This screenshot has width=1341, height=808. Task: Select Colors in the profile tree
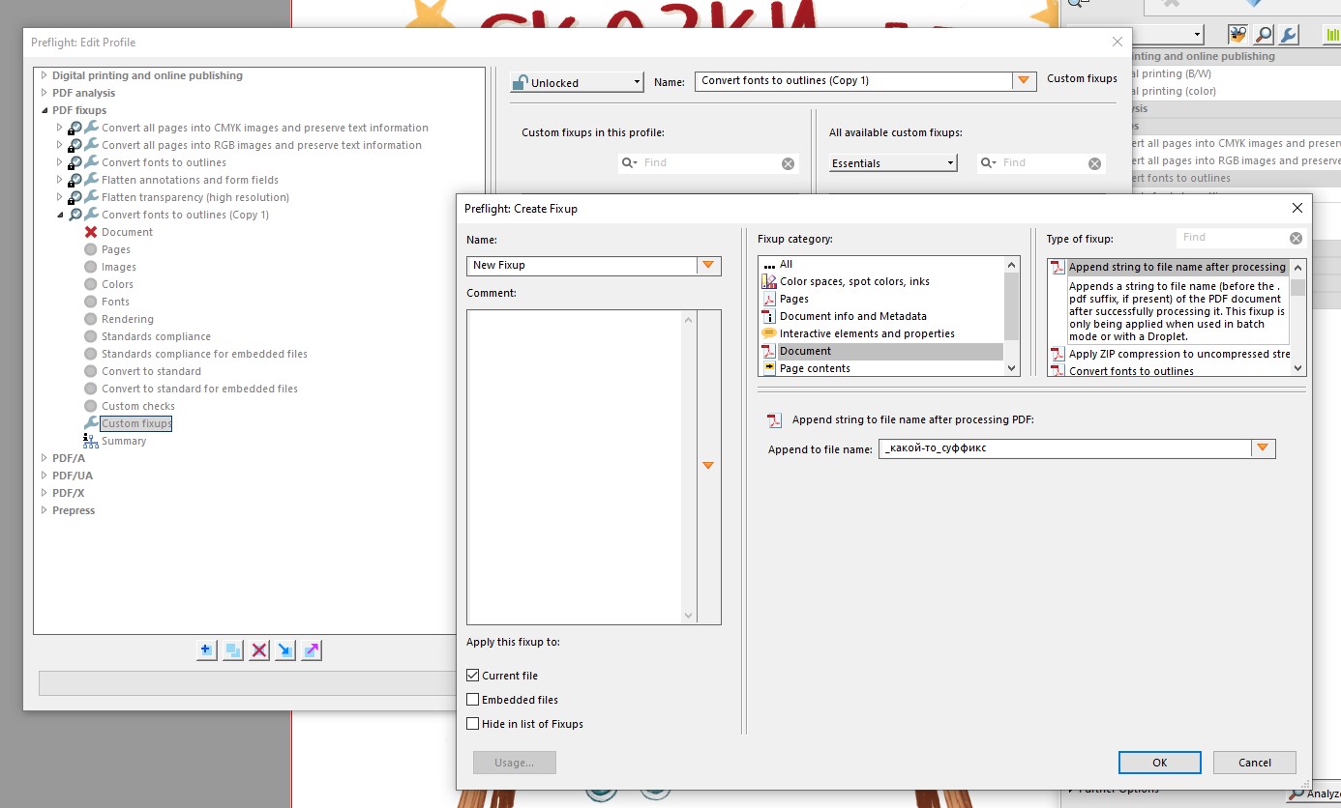pyautogui.click(x=117, y=284)
